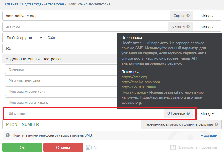This screenshot has height=159, width=224.
Task: Click help icon next to Сервис label
Action: point(188,16)
